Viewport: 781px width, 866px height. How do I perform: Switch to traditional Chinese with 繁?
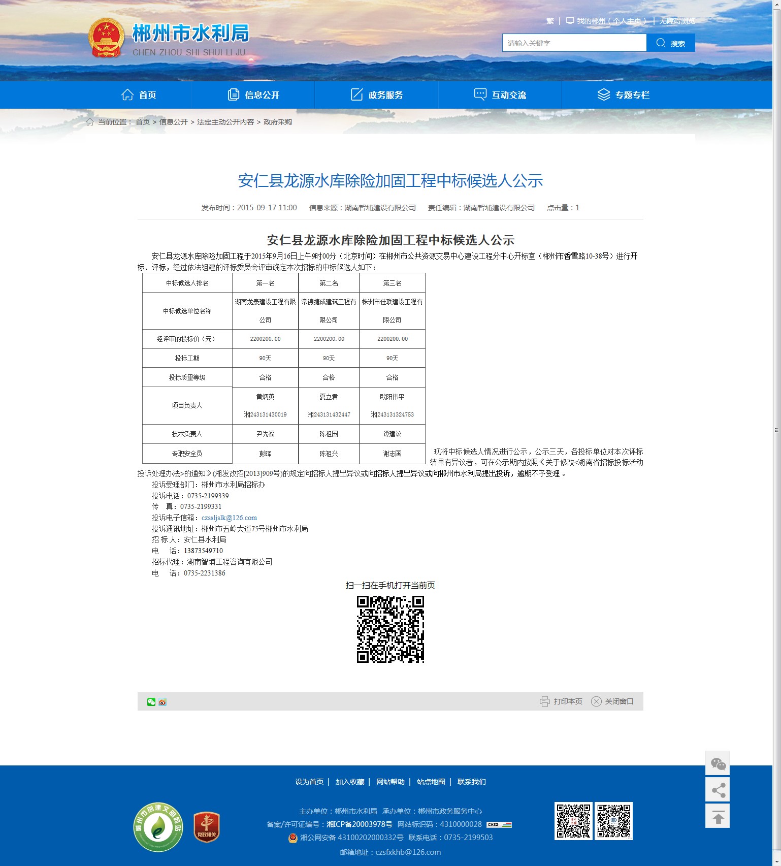(550, 21)
